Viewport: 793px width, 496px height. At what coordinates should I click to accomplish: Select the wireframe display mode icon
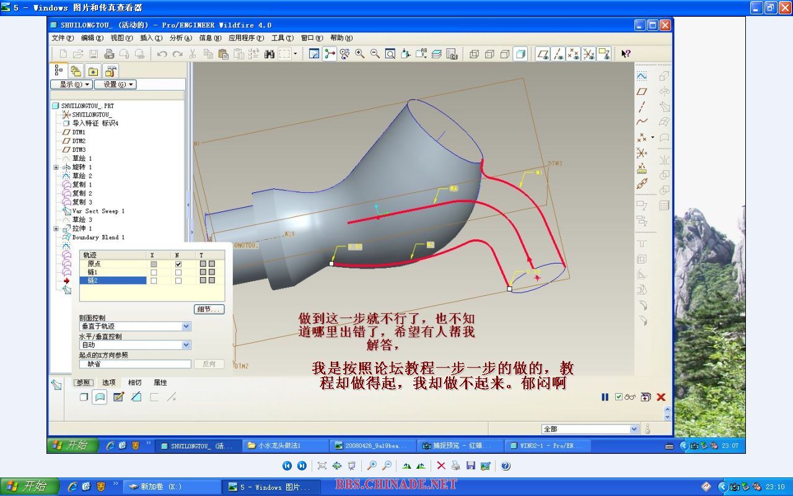click(475, 54)
